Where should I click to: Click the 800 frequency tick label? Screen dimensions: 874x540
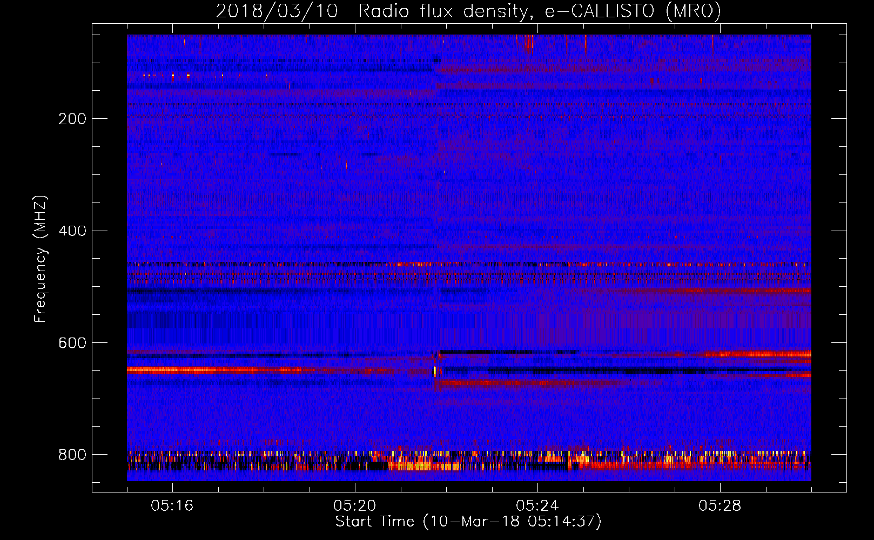[72, 455]
